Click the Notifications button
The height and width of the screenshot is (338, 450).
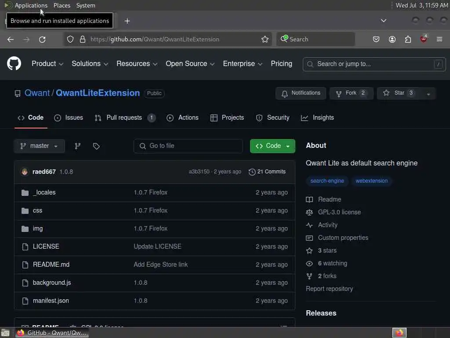coord(301,93)
